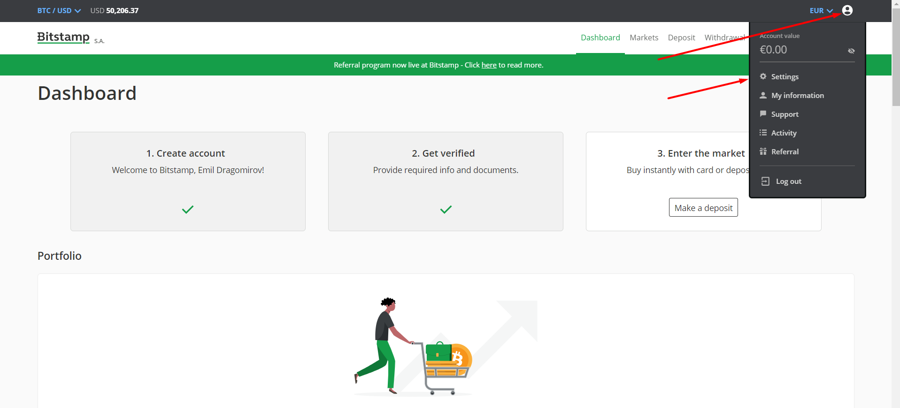Open the EUR currency dropdown

(x=821, y=10)
